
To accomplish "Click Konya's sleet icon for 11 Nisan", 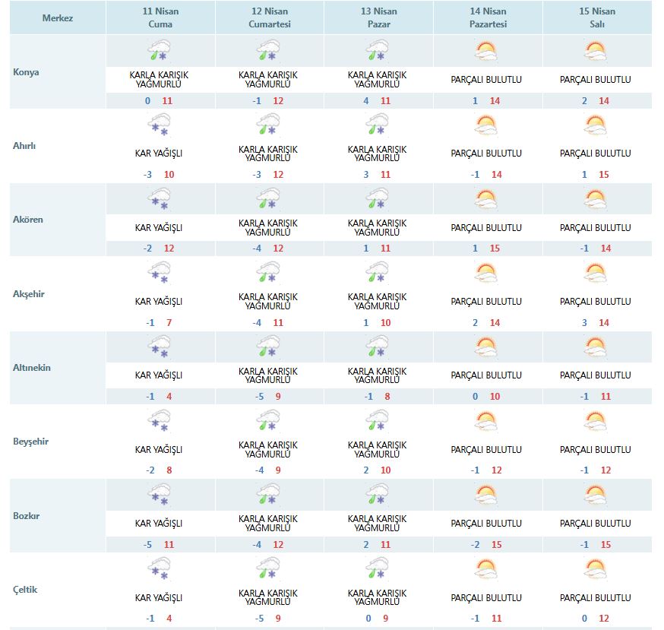I will tap(160, 52).
